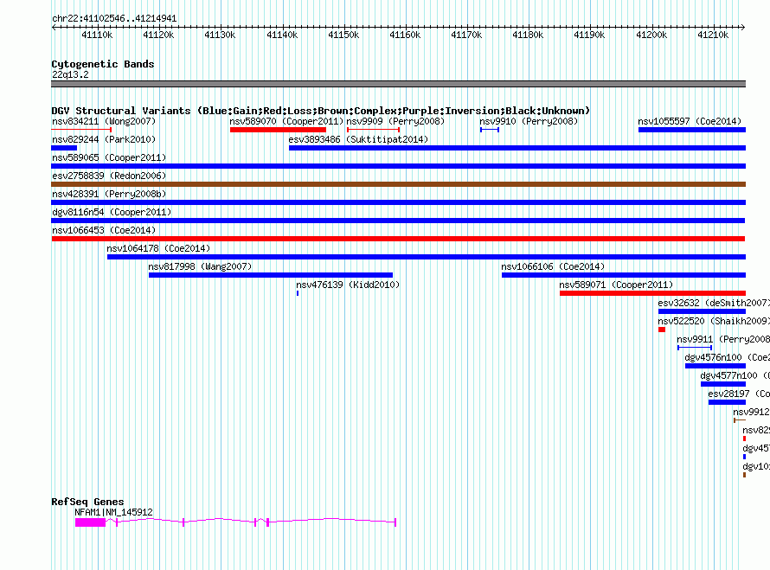Screen dimensions: 770x570
Task: Click the DGV Structural Variants track title
Action: click(x=320, y=111)
